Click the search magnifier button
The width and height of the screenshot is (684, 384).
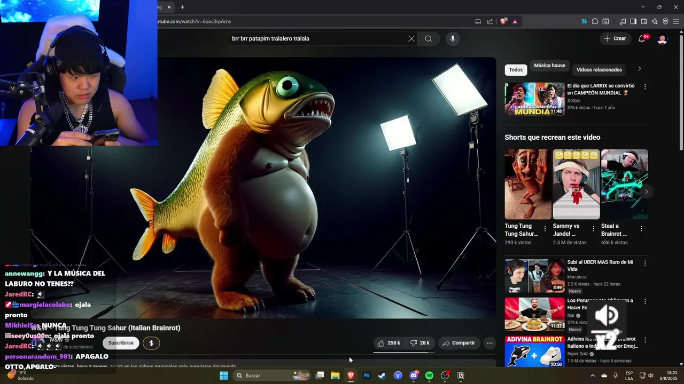point(429,38)
